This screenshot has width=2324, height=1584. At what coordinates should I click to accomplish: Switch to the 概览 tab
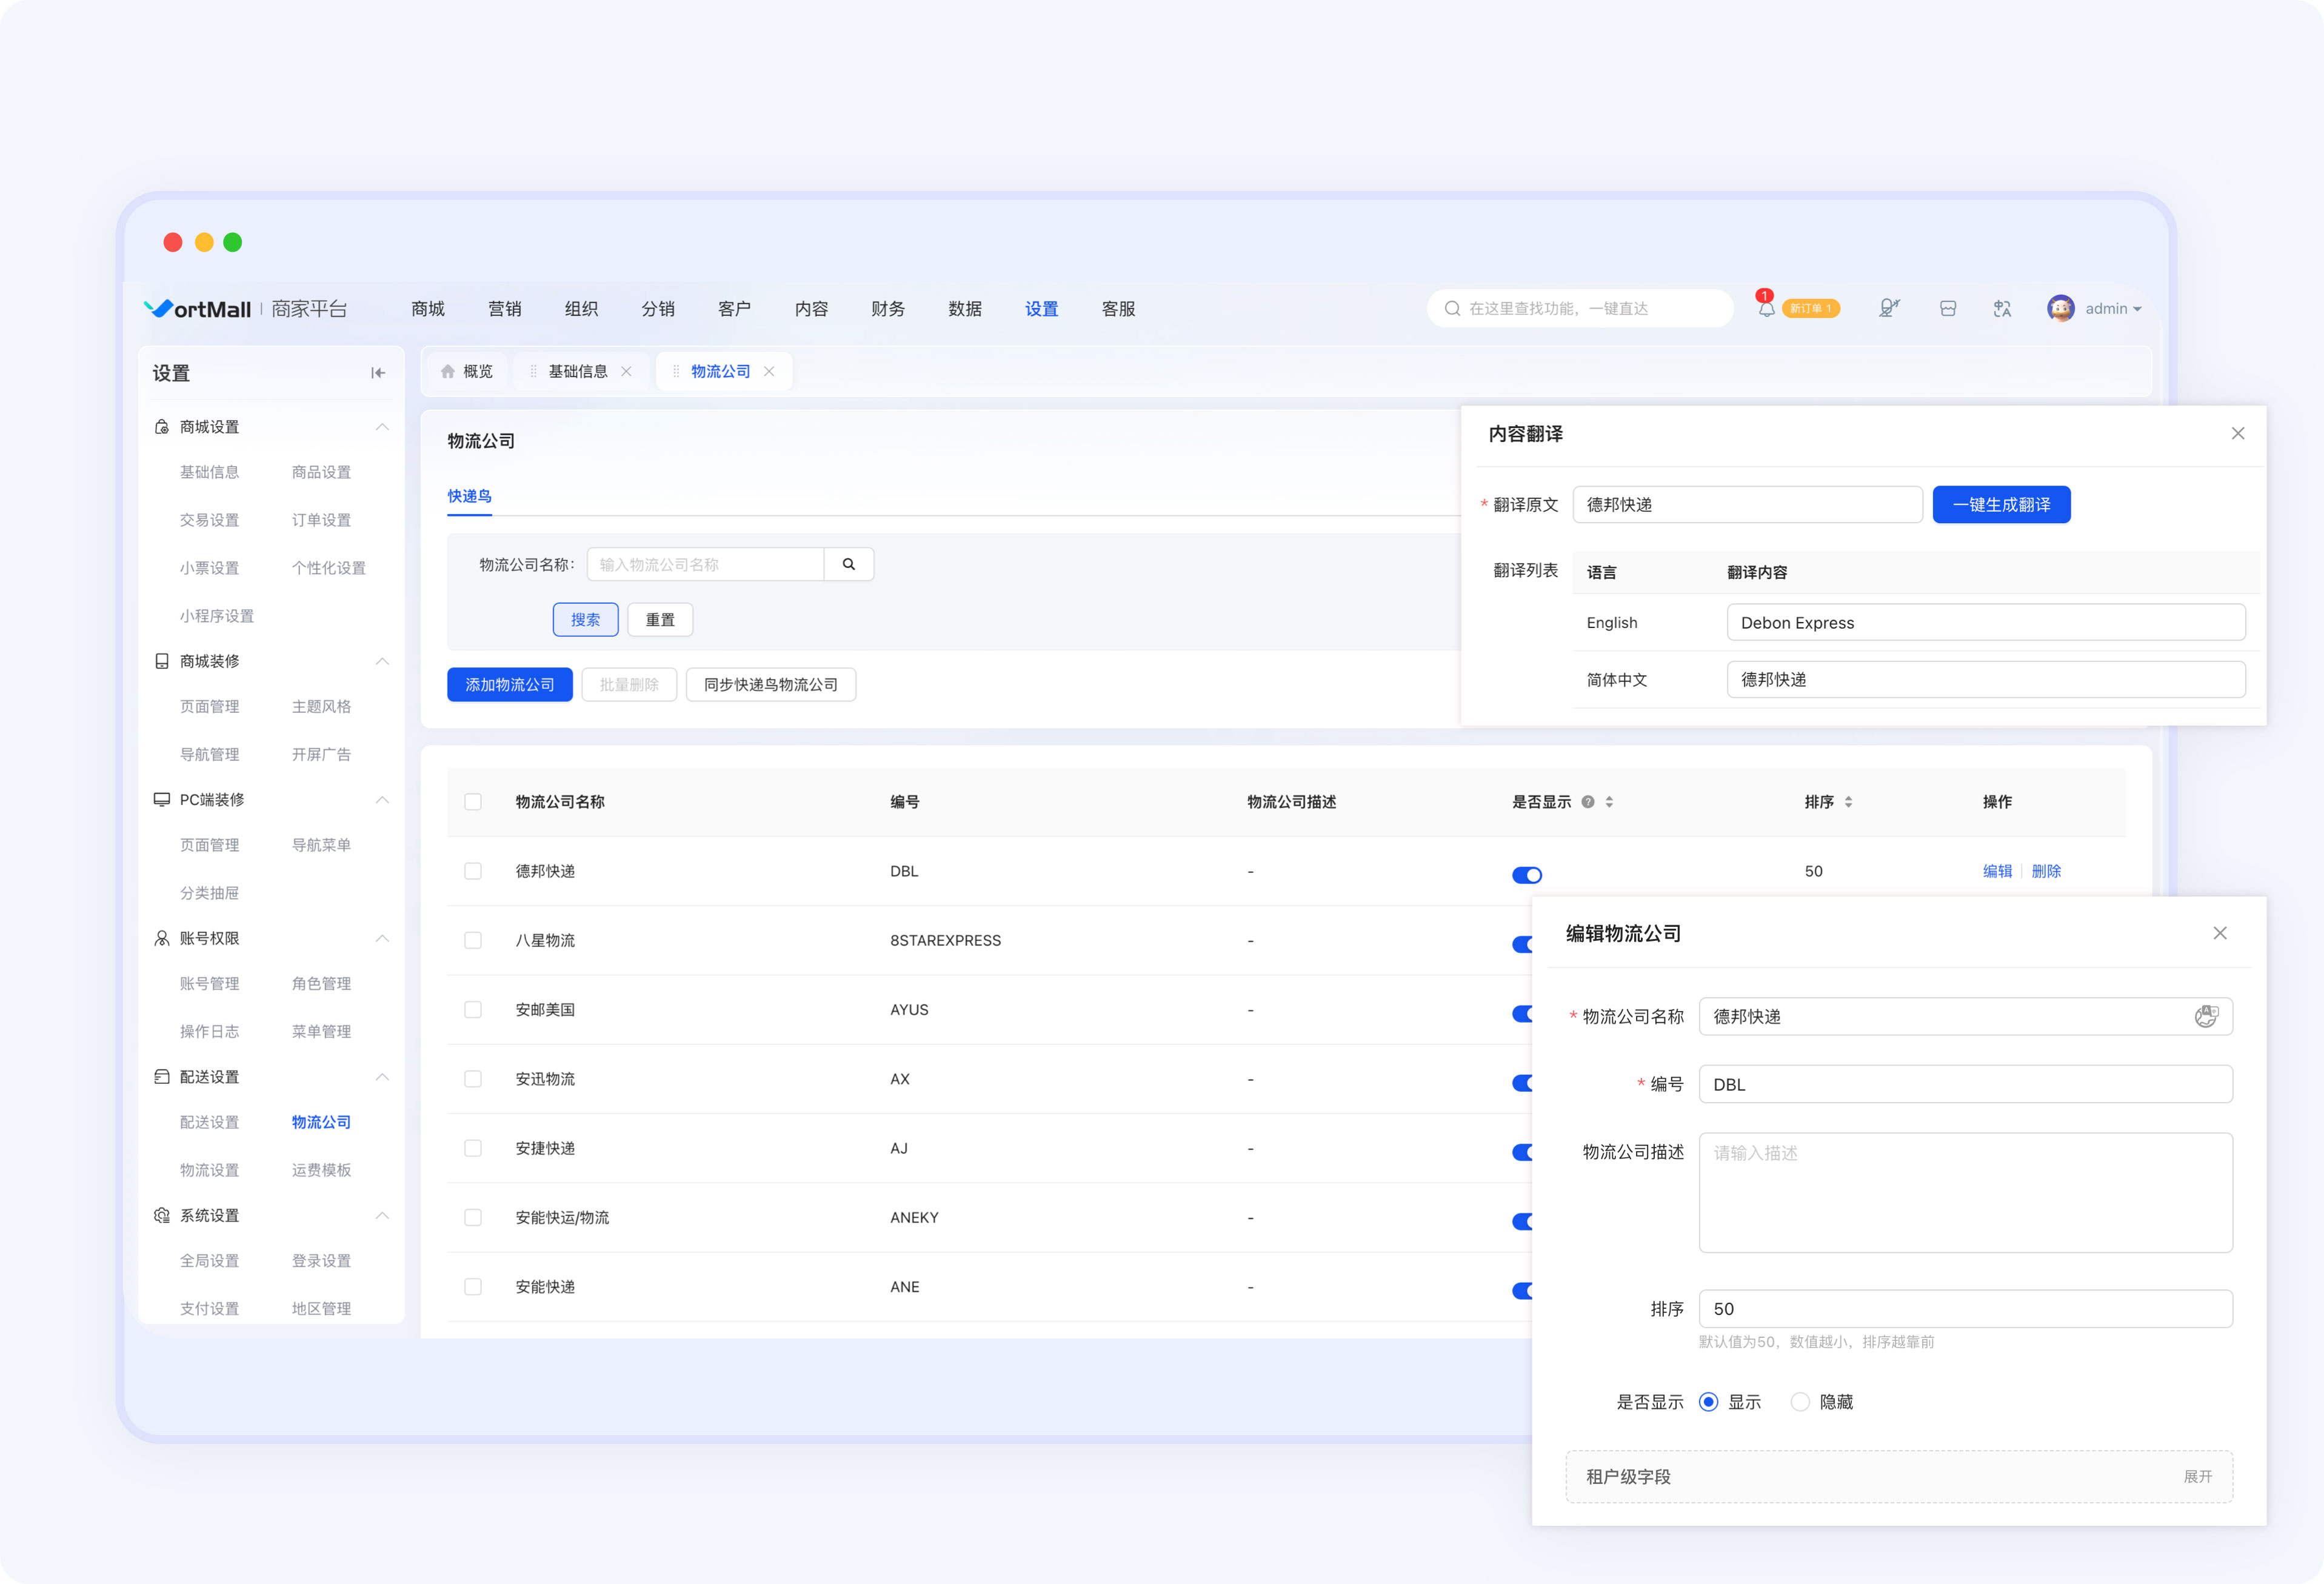pos(467,371)
